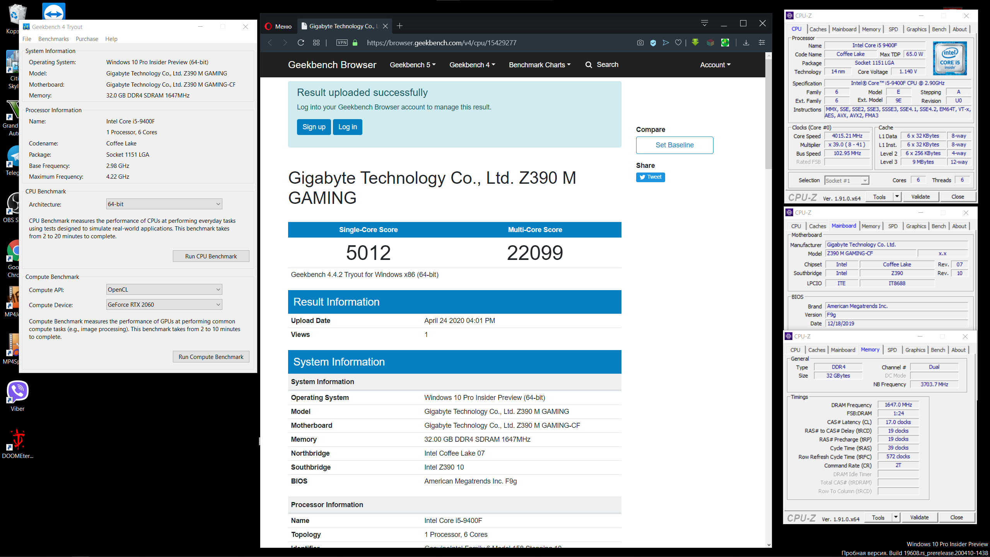The image size is (990, 557).
Task: Open a new tab with plus button
Action: (x=400, y=26)
